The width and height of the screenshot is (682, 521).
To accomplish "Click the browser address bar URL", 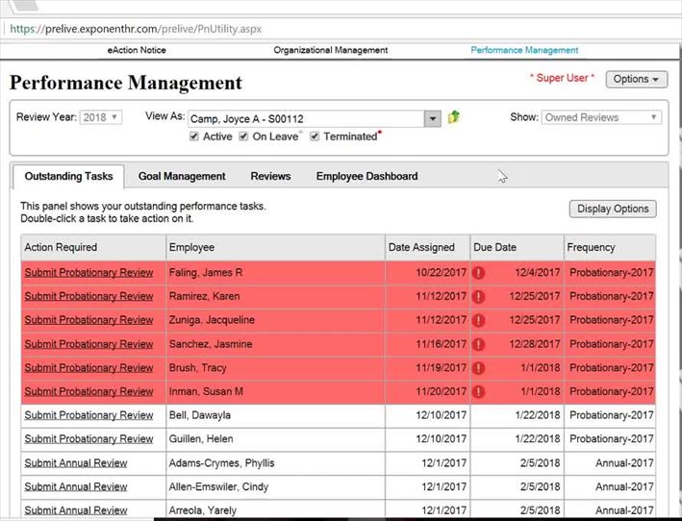I will tap(135, 29).
